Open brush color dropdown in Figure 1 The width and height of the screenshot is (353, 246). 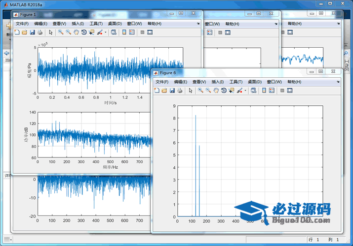105,32
